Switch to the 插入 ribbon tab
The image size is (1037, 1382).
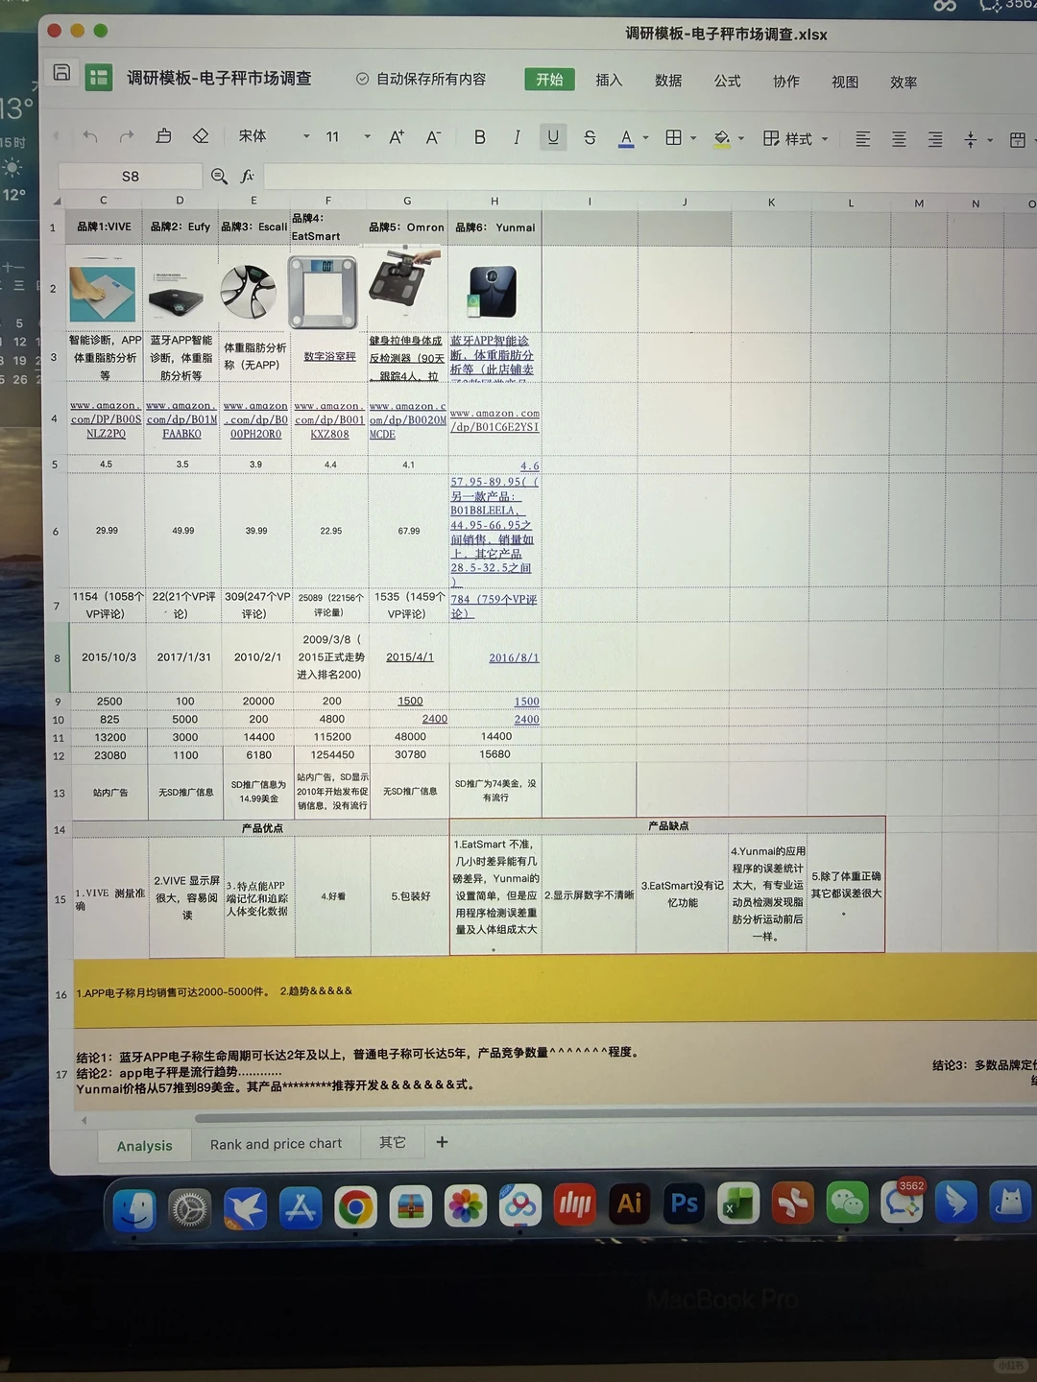click(x=609, y=80)
